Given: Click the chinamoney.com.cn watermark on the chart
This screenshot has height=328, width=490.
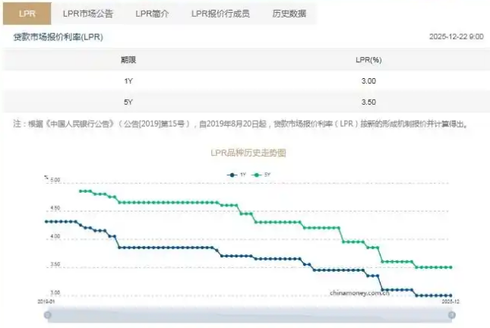Looking at the screenshot, I should click(x=359, y=292).
